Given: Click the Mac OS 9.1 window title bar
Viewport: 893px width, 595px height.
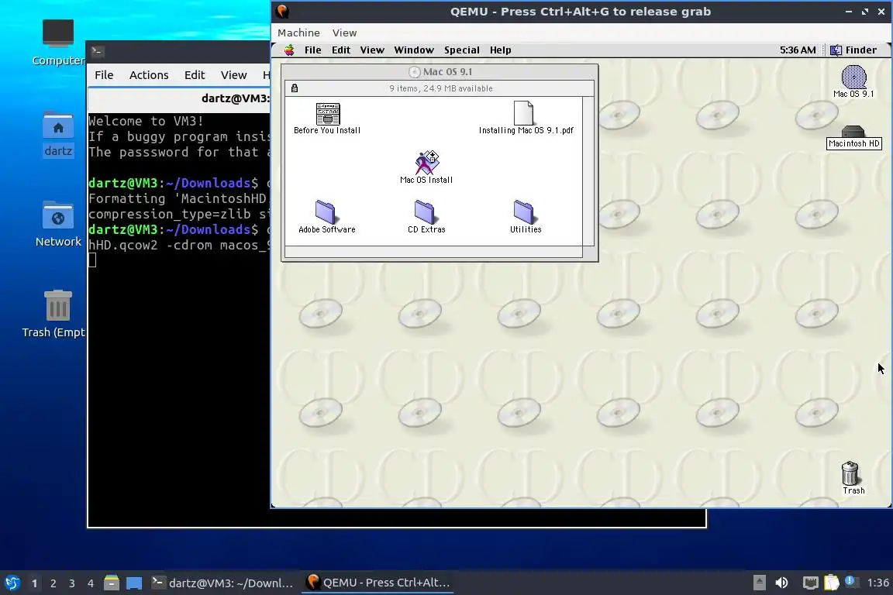Looking at the screenshot, I should coord(440,72).
